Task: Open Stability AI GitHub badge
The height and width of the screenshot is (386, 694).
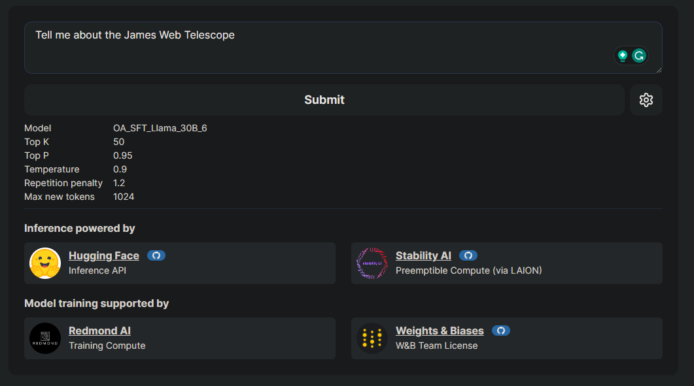Action: [x=468, y=255]
